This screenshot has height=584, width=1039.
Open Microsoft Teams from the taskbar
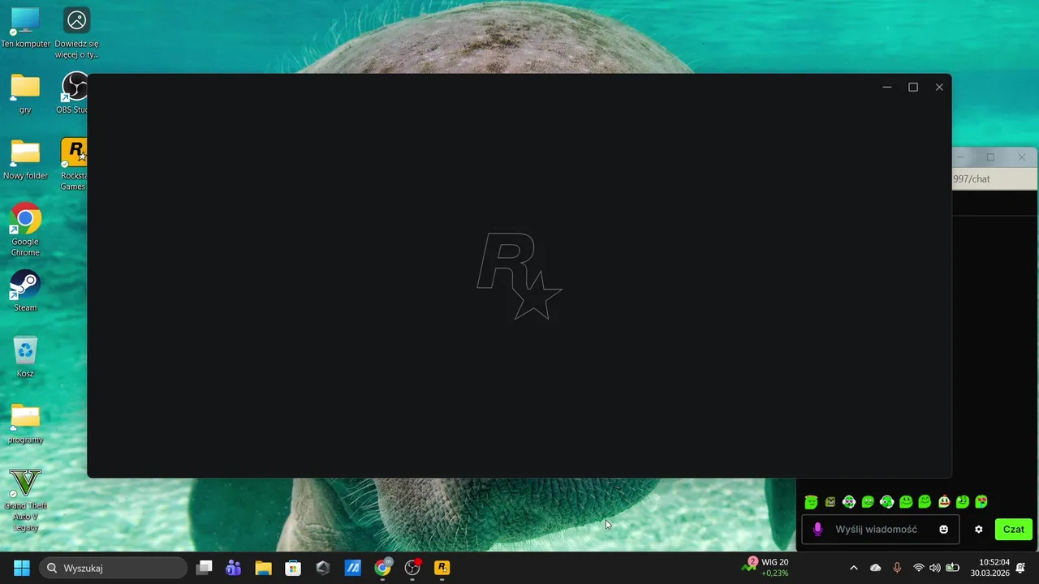pyautogui.click(x=234, y=568)
